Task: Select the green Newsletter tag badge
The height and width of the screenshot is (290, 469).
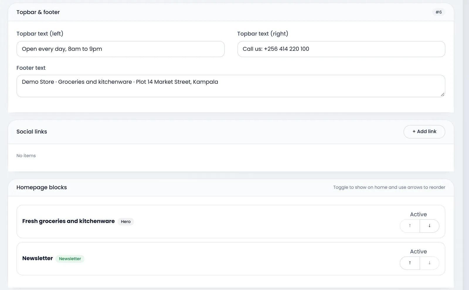Action: click(x=70, y=259)
